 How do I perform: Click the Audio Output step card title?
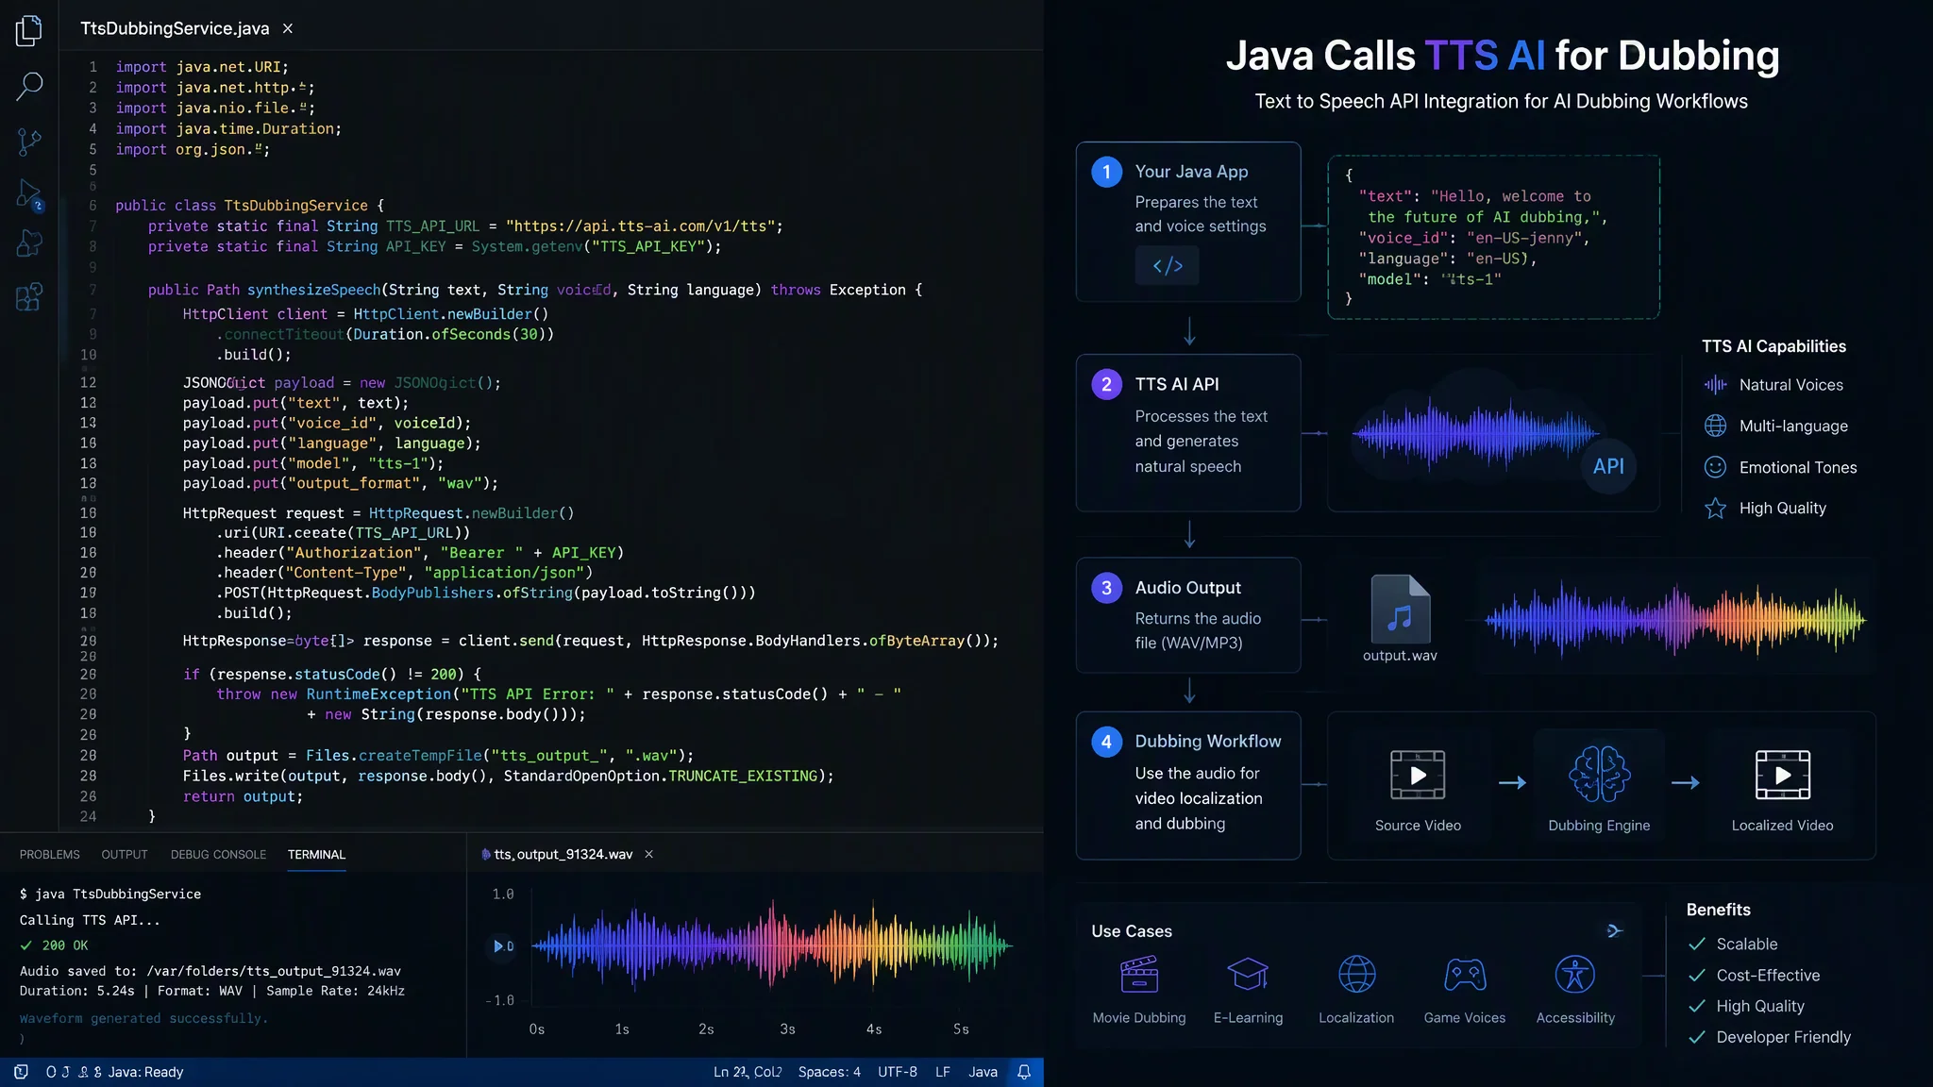1187,587
